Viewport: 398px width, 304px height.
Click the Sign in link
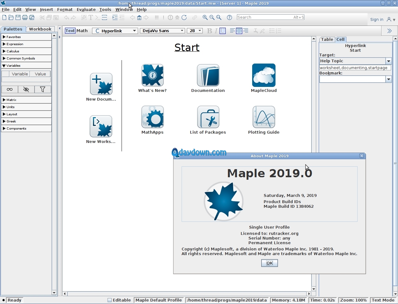coord(377,19)
